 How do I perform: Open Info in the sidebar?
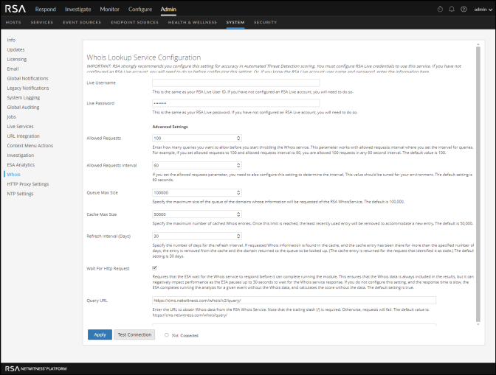pyautogui.click(x=11, y=40)
